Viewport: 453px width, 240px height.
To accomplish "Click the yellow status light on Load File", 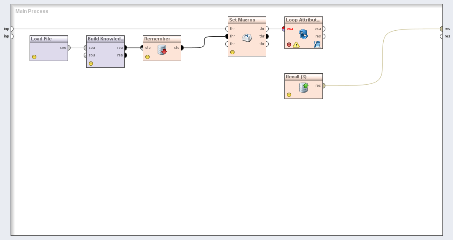I will pos(34,57).
